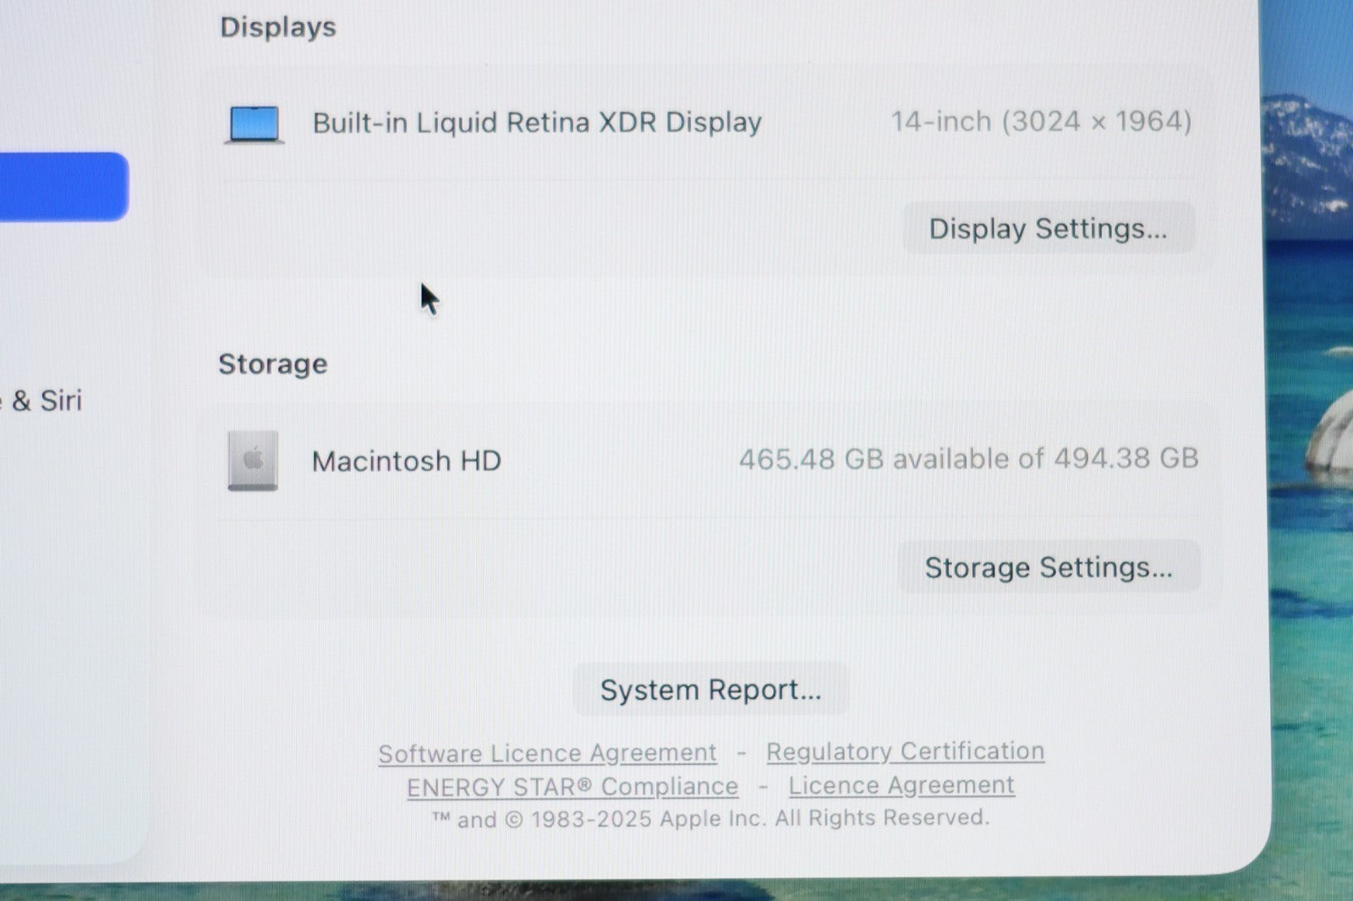Open Display Settings
The width and height of the screenshot is (1353, 901).
1048,228
